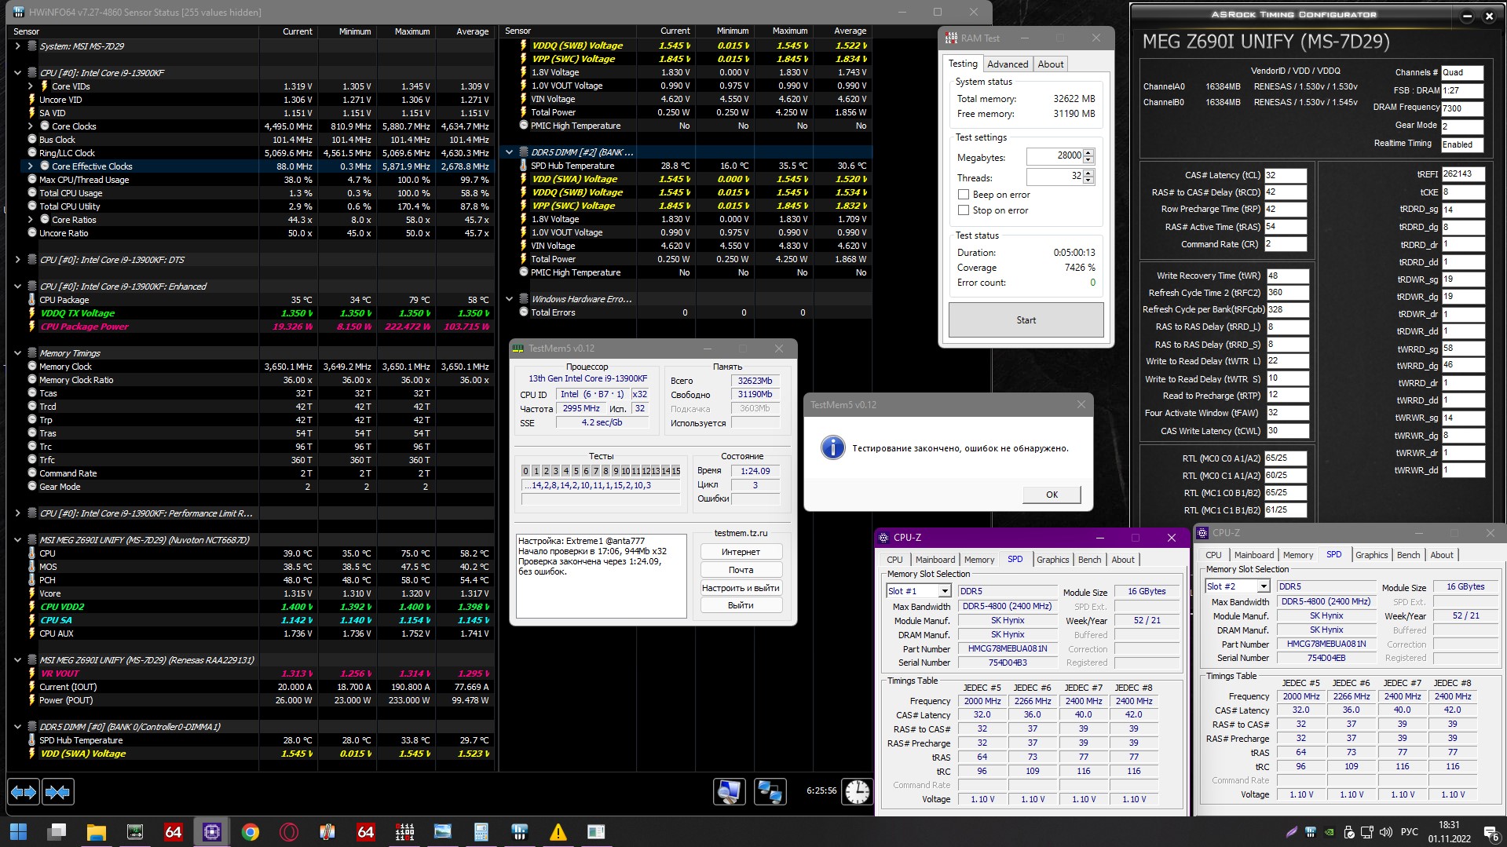Click the HWiNFO monitor with magnifier icon
This screenshot has width=1507, height=847.
729,791
